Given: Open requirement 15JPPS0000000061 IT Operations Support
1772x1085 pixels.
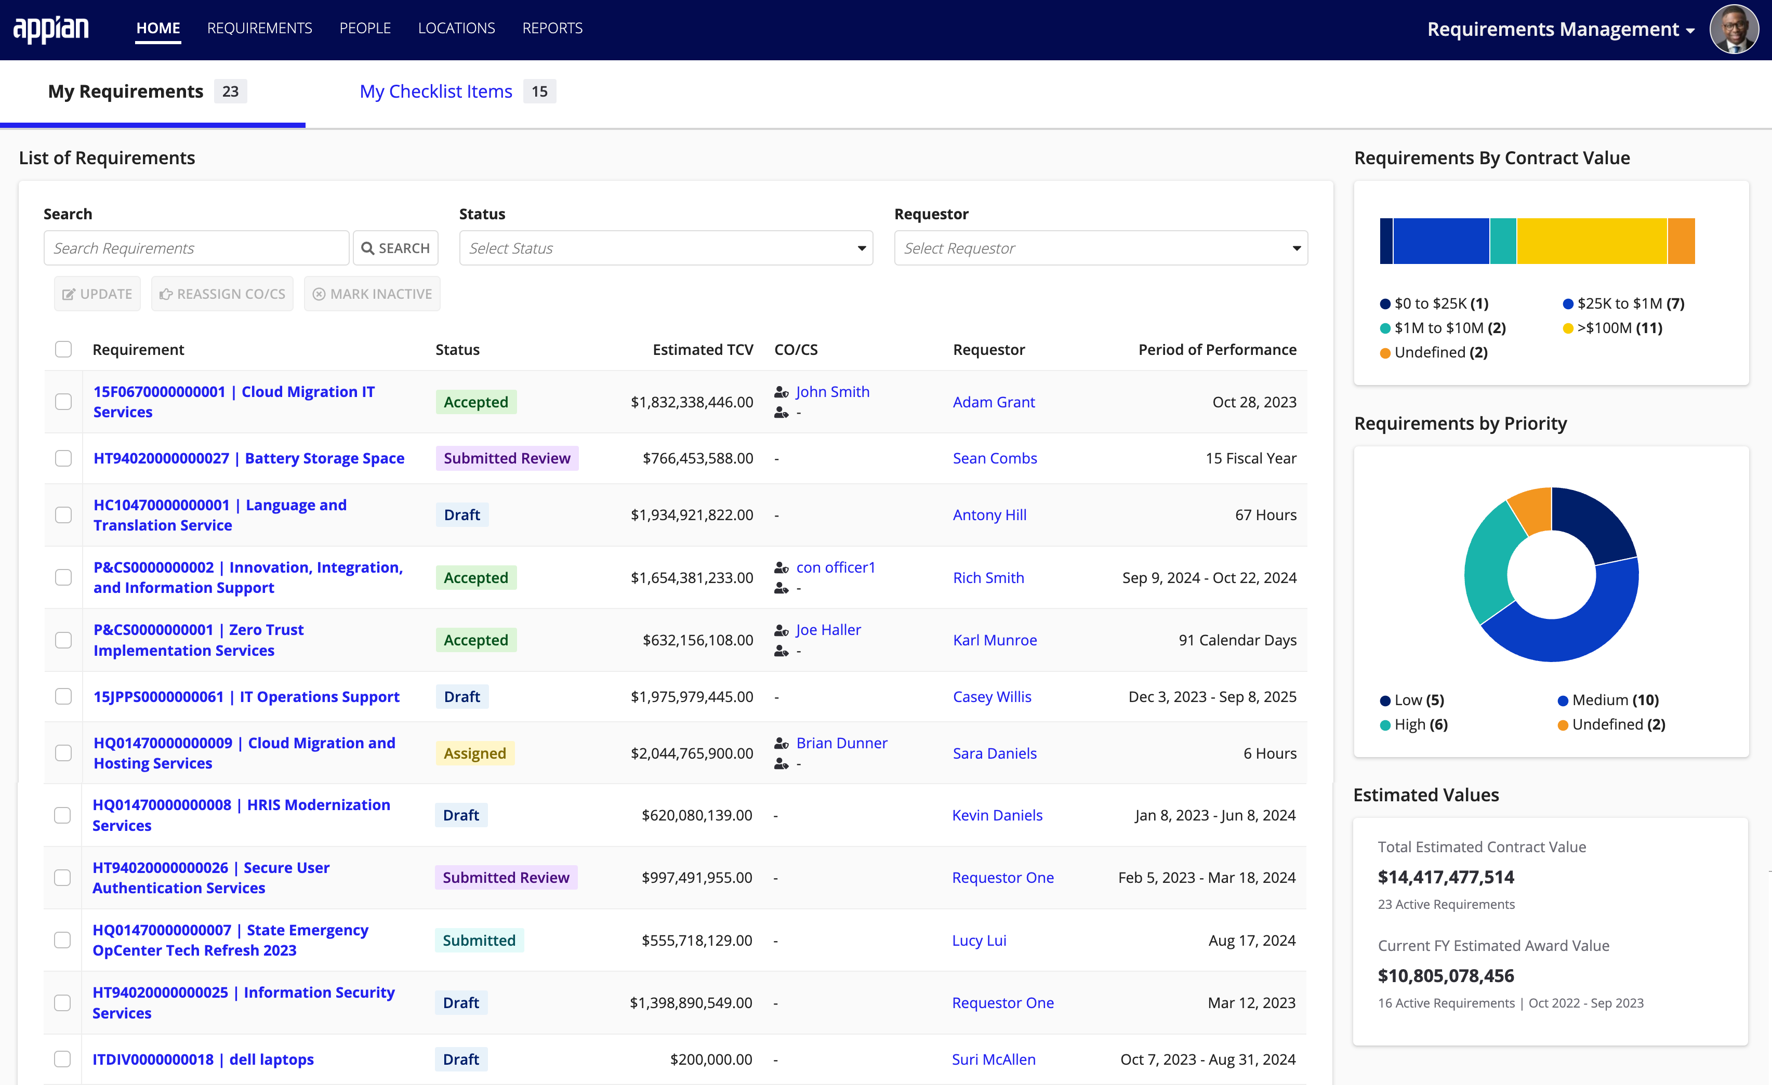Looking at the screenshot, I should pyautogui.click(x=247, y=697).
